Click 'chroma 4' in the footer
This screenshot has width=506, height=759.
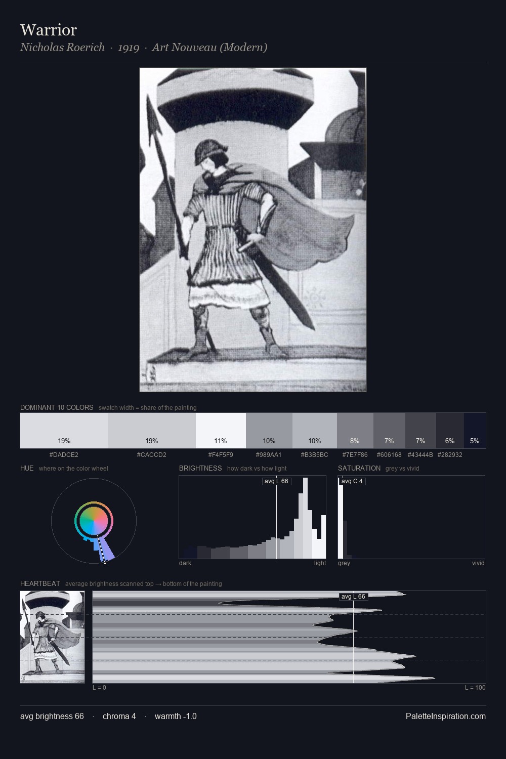click(x=119, y=716)
